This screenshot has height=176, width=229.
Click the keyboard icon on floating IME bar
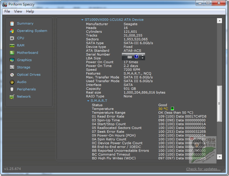tap(130, 57)
